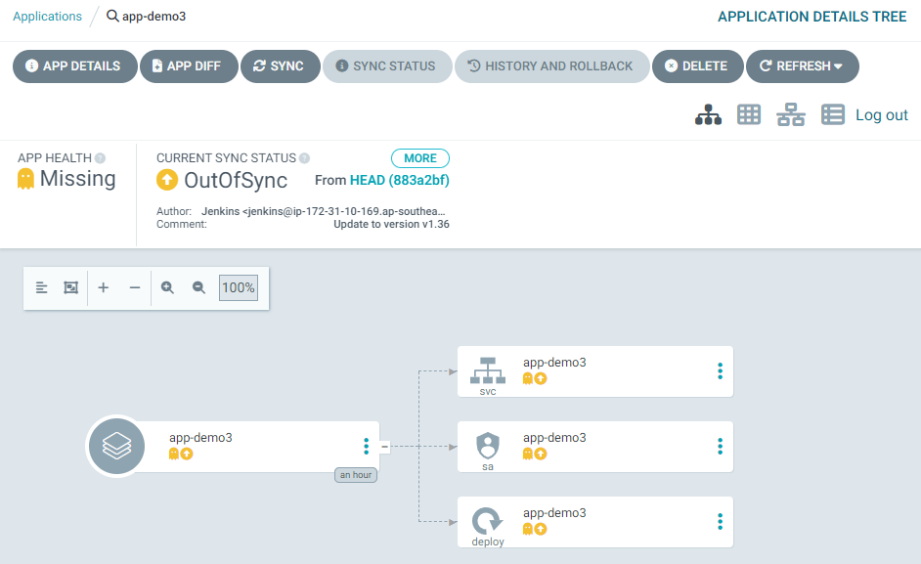Image resolution: width=921 pixels, height=564 pixels.
Task: Click the 100% zoom level box
Action: coord(239,288)
